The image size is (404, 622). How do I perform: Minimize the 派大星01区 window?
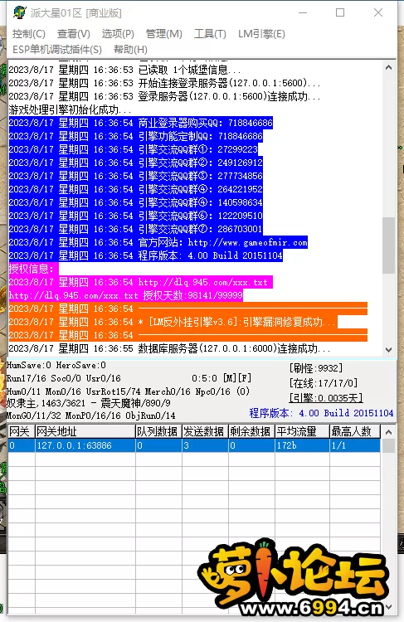pyautogui.click(x=303, y=12)
